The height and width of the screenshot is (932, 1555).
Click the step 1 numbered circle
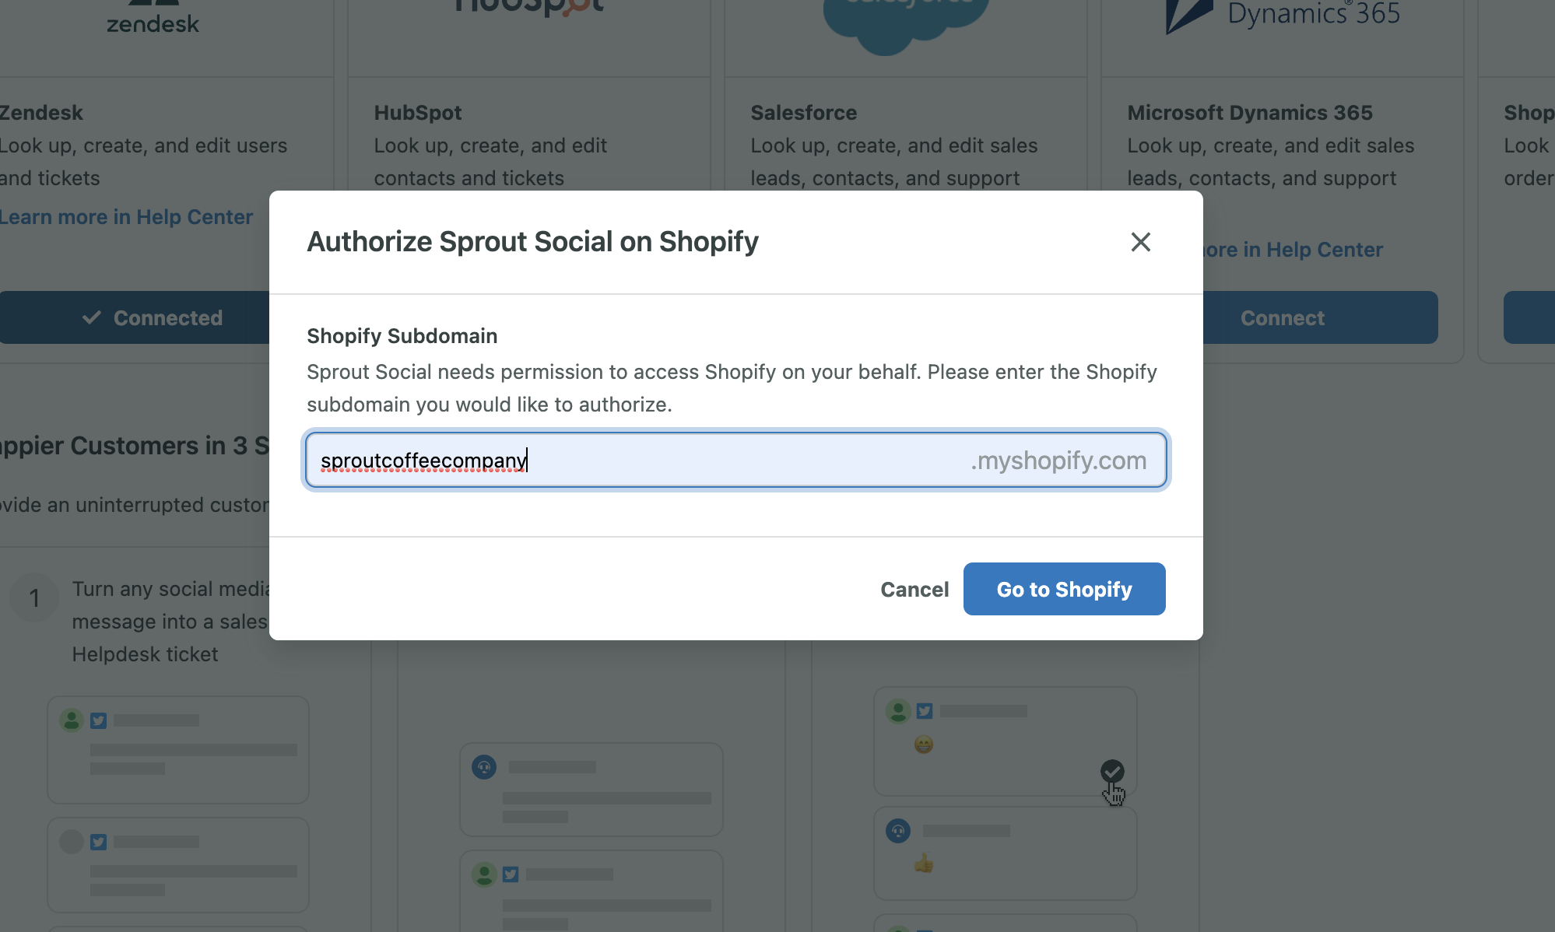tap(34, 598)
